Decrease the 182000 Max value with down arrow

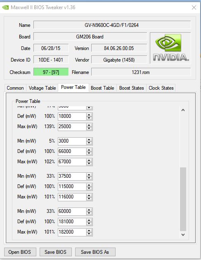pyautogui.click(x=89, y=234)
